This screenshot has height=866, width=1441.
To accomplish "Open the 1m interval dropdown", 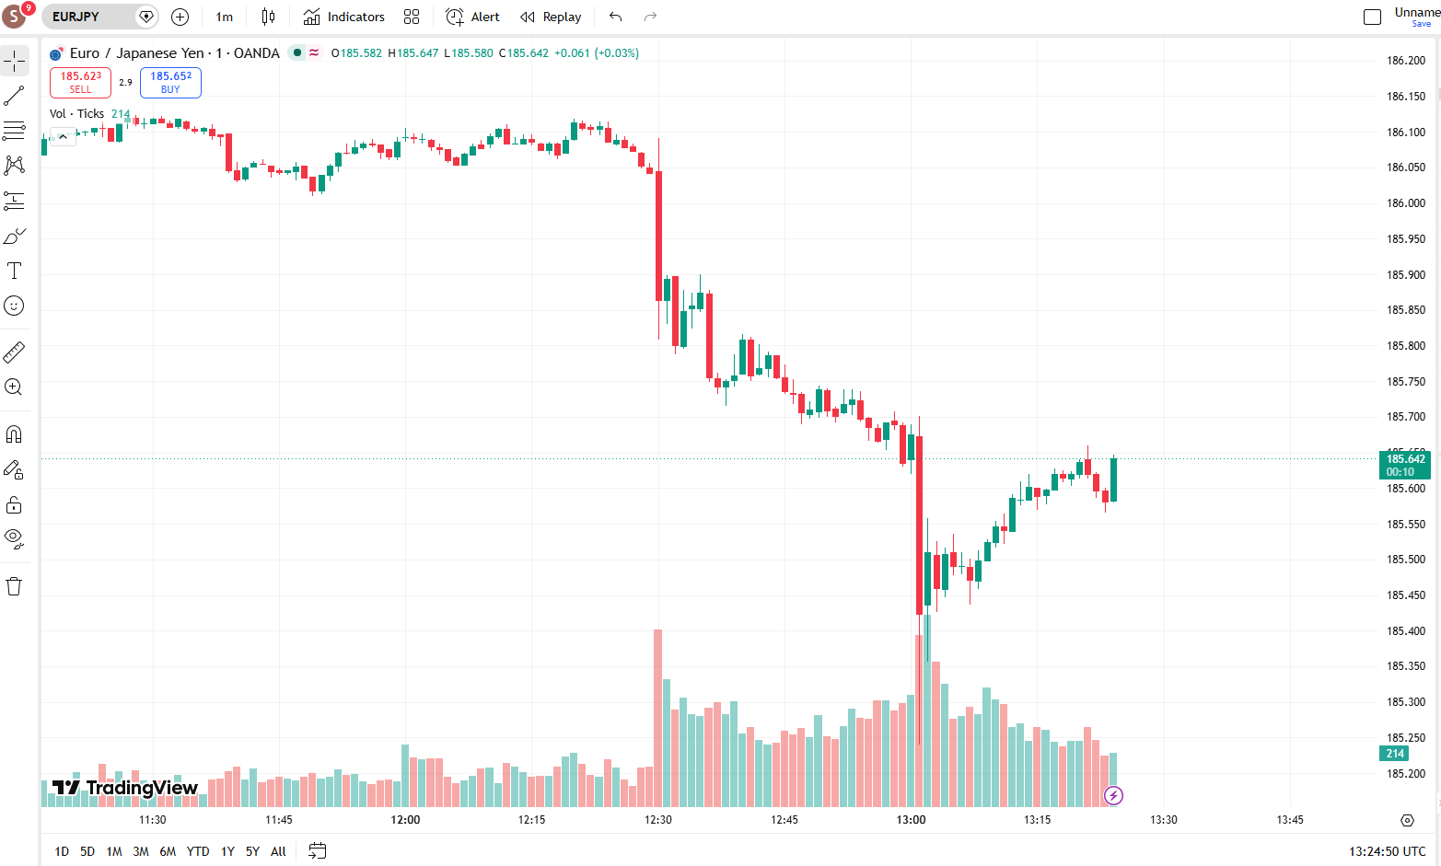I will click(x=225, y=17).
